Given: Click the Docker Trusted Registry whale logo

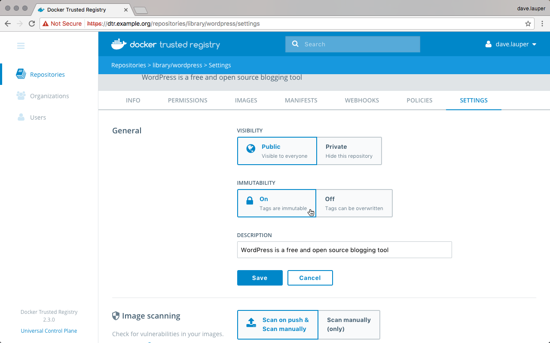Looking at the screenshot, I should (119, 44).
